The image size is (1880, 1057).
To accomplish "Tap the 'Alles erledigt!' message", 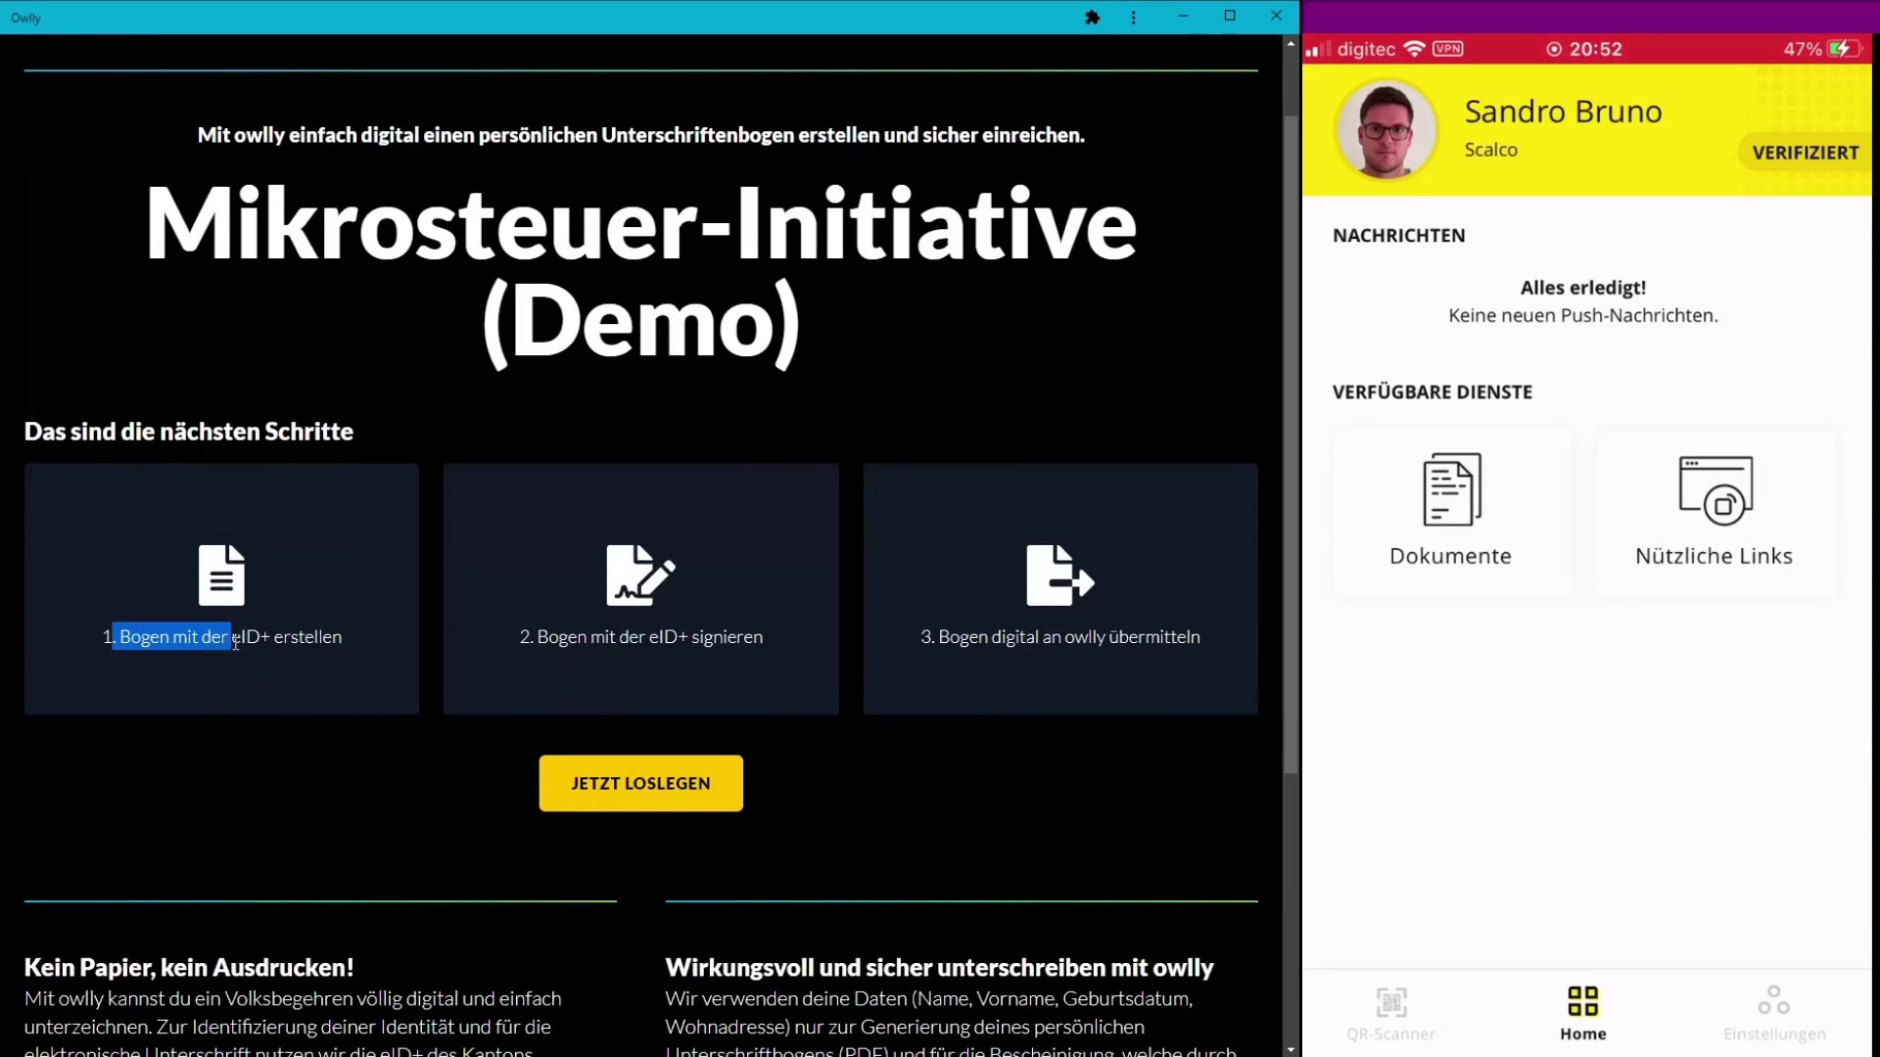I will (x=1583, y=288).
